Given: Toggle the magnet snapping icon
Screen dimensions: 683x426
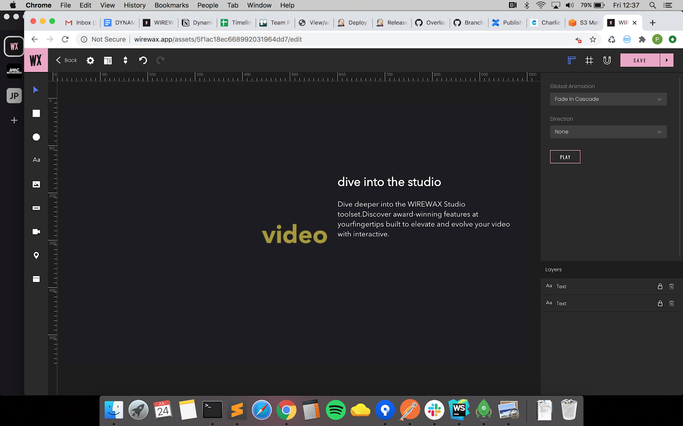Looking at the screenshot, I should point(607,60).
